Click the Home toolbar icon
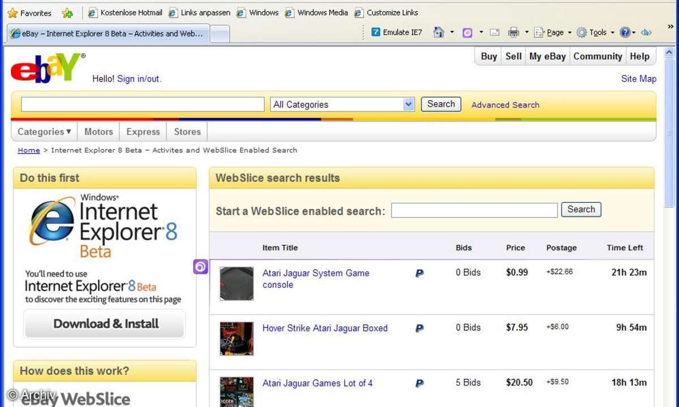This screenshot has height=407, width=679. pyautogui.click(x=439, y=32)
